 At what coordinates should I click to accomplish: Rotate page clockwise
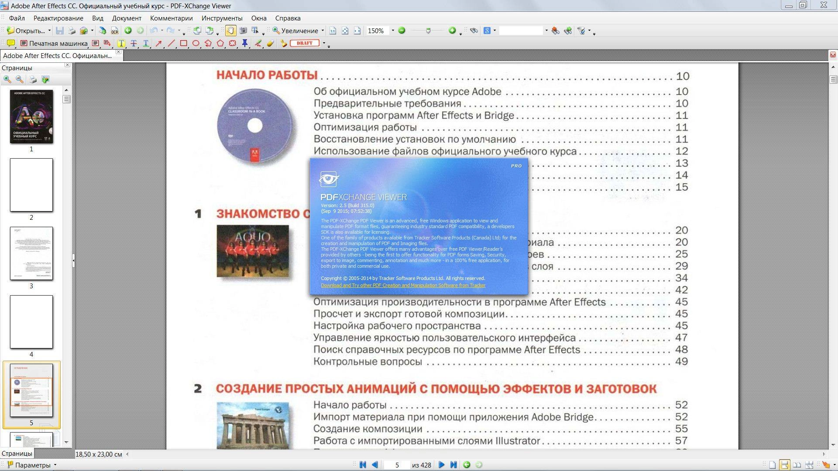point(209,31)
